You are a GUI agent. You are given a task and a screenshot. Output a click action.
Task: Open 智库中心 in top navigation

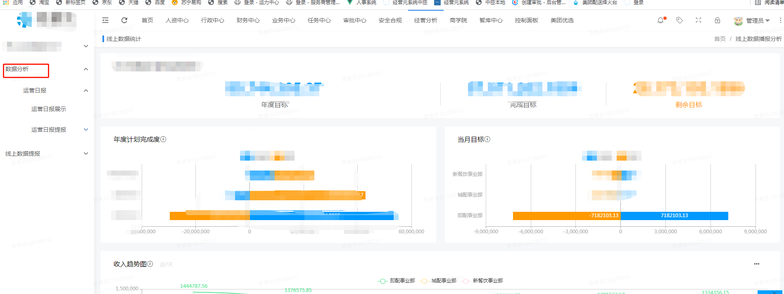[x=491, y=20]
